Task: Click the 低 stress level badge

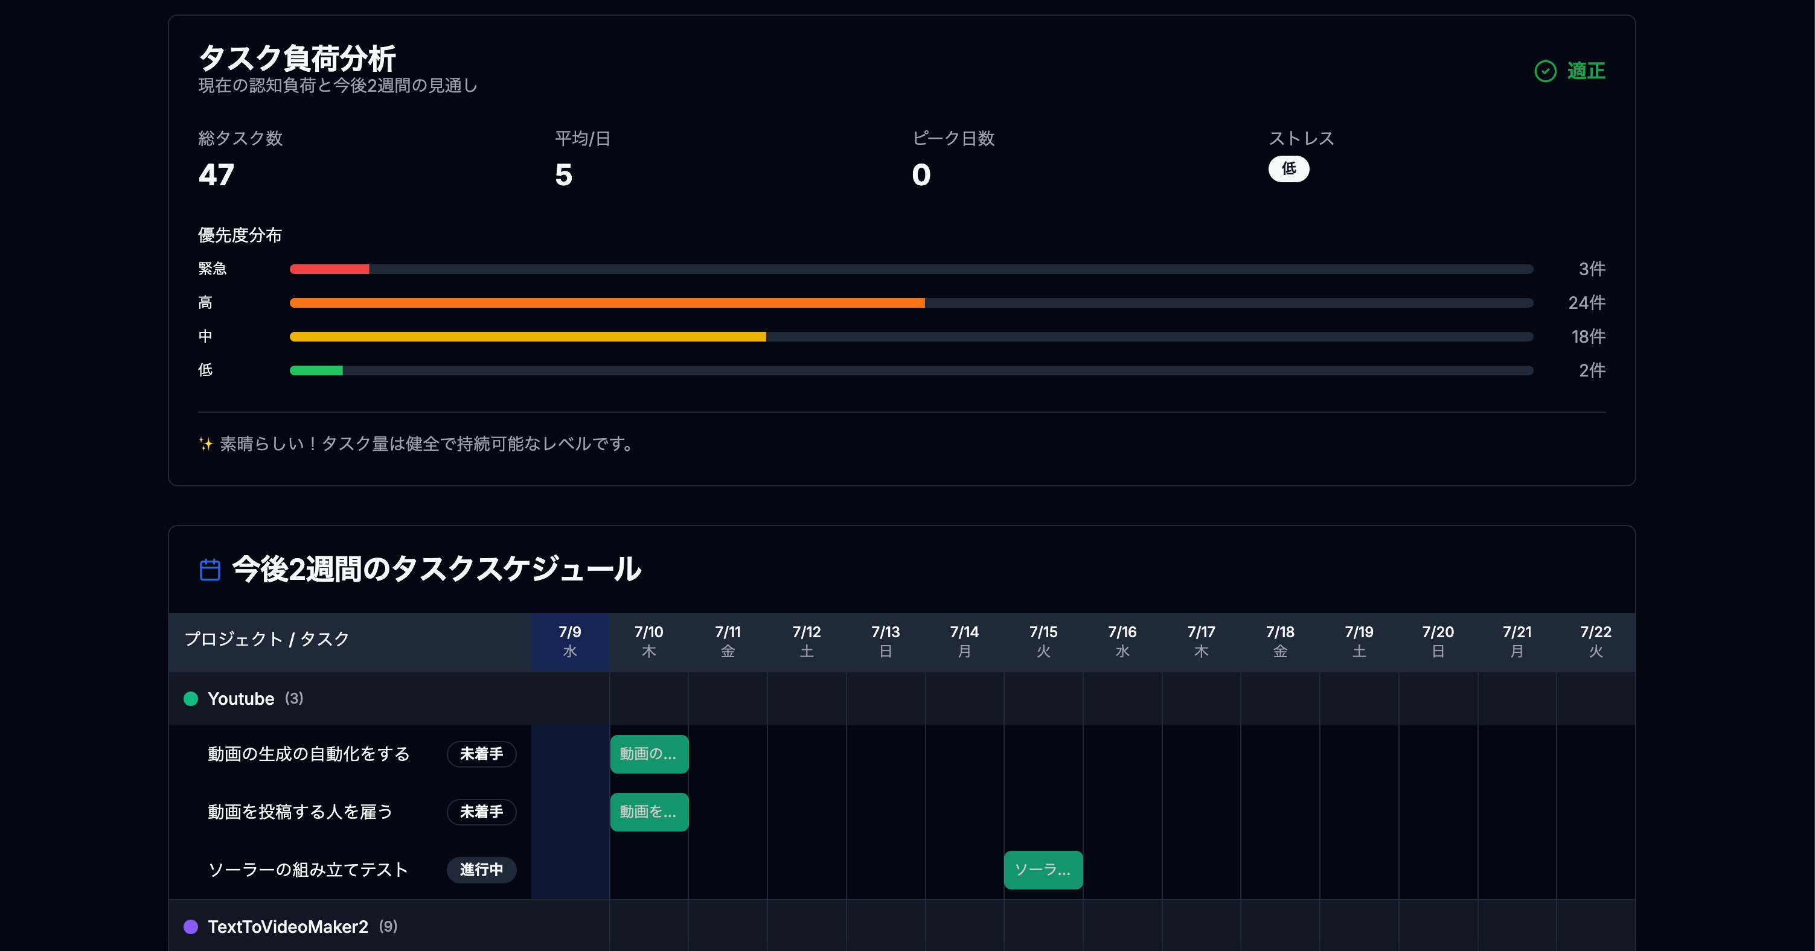Action: point(1288,169)
